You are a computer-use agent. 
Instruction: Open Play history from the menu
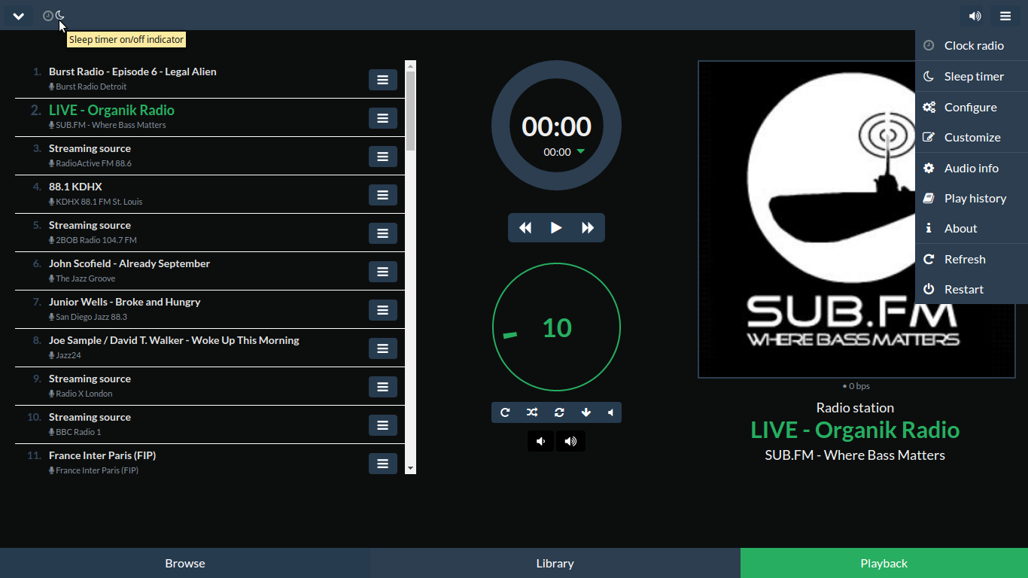[x=972, y=198]
